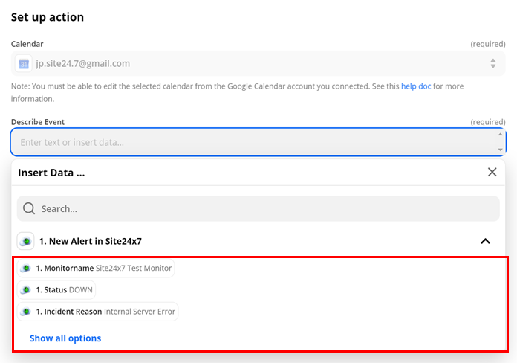The width and height of the screenshot is (517, 363).
Task: Click the Site24x7 icon on the Monitorname pill
Action: click(x=26, y=269)
